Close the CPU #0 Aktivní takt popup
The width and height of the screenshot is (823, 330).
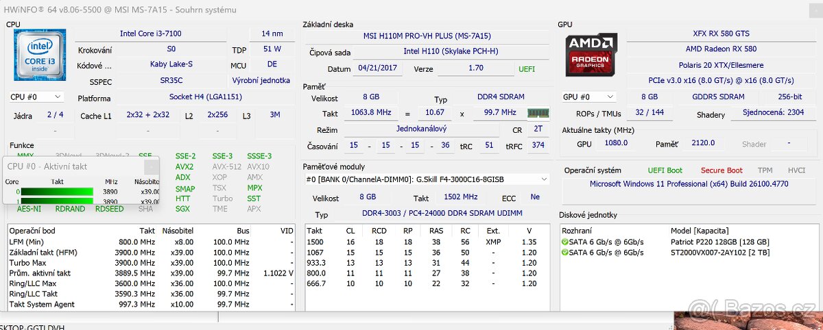pos(150,166)
